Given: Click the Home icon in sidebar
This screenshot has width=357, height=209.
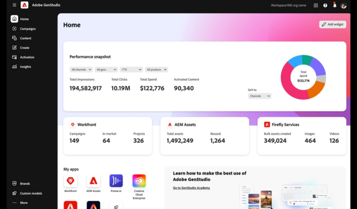Looking at the screenshot, I should click(x=14, y=19).
